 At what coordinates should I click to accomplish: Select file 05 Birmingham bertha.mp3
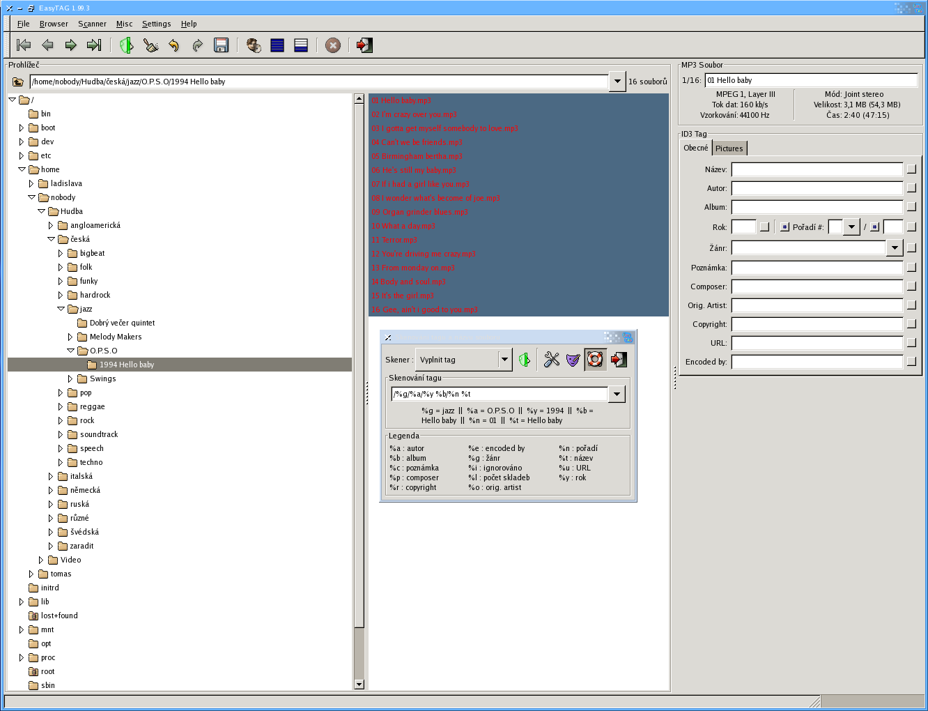pyautogui.click(x=417, y=156)
